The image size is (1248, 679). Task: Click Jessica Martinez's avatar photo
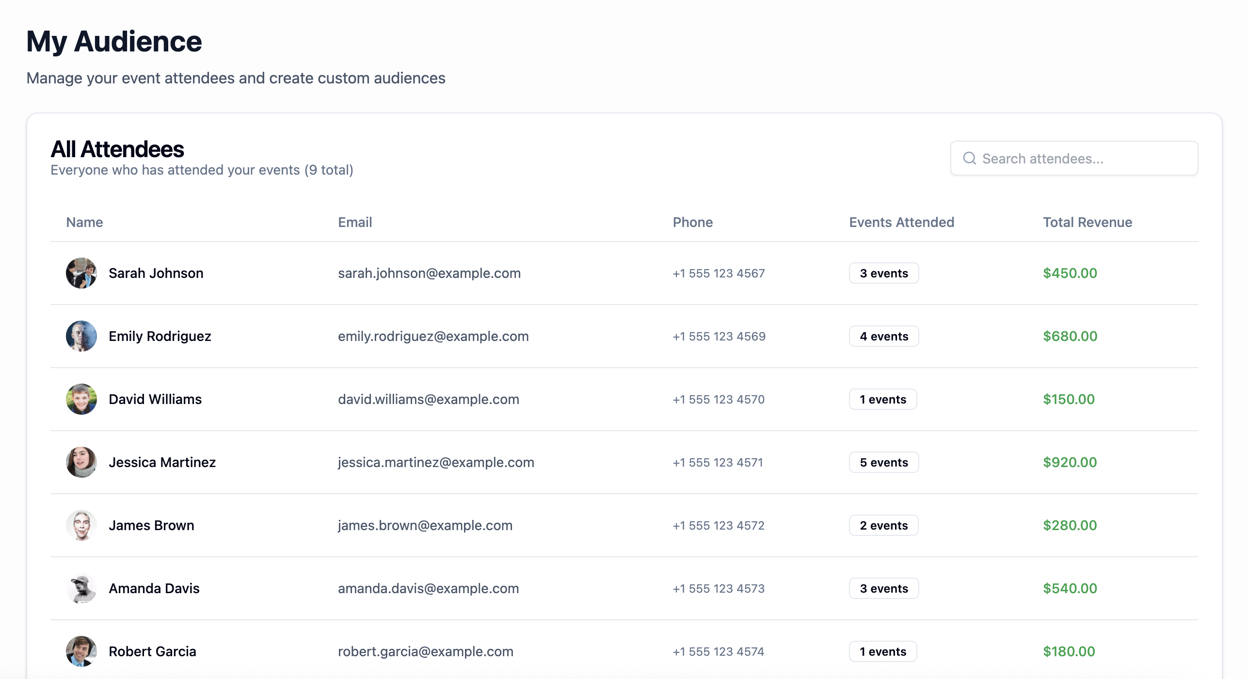point(81,462)
